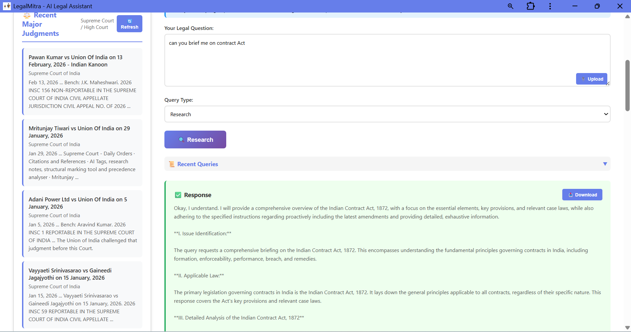
Task: Click the zoom magnifier icon in title bar
Action: pos(510,6)
